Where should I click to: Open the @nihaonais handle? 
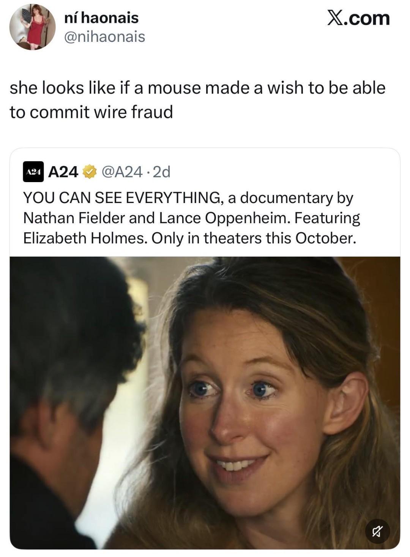click(x=104, y=37)
